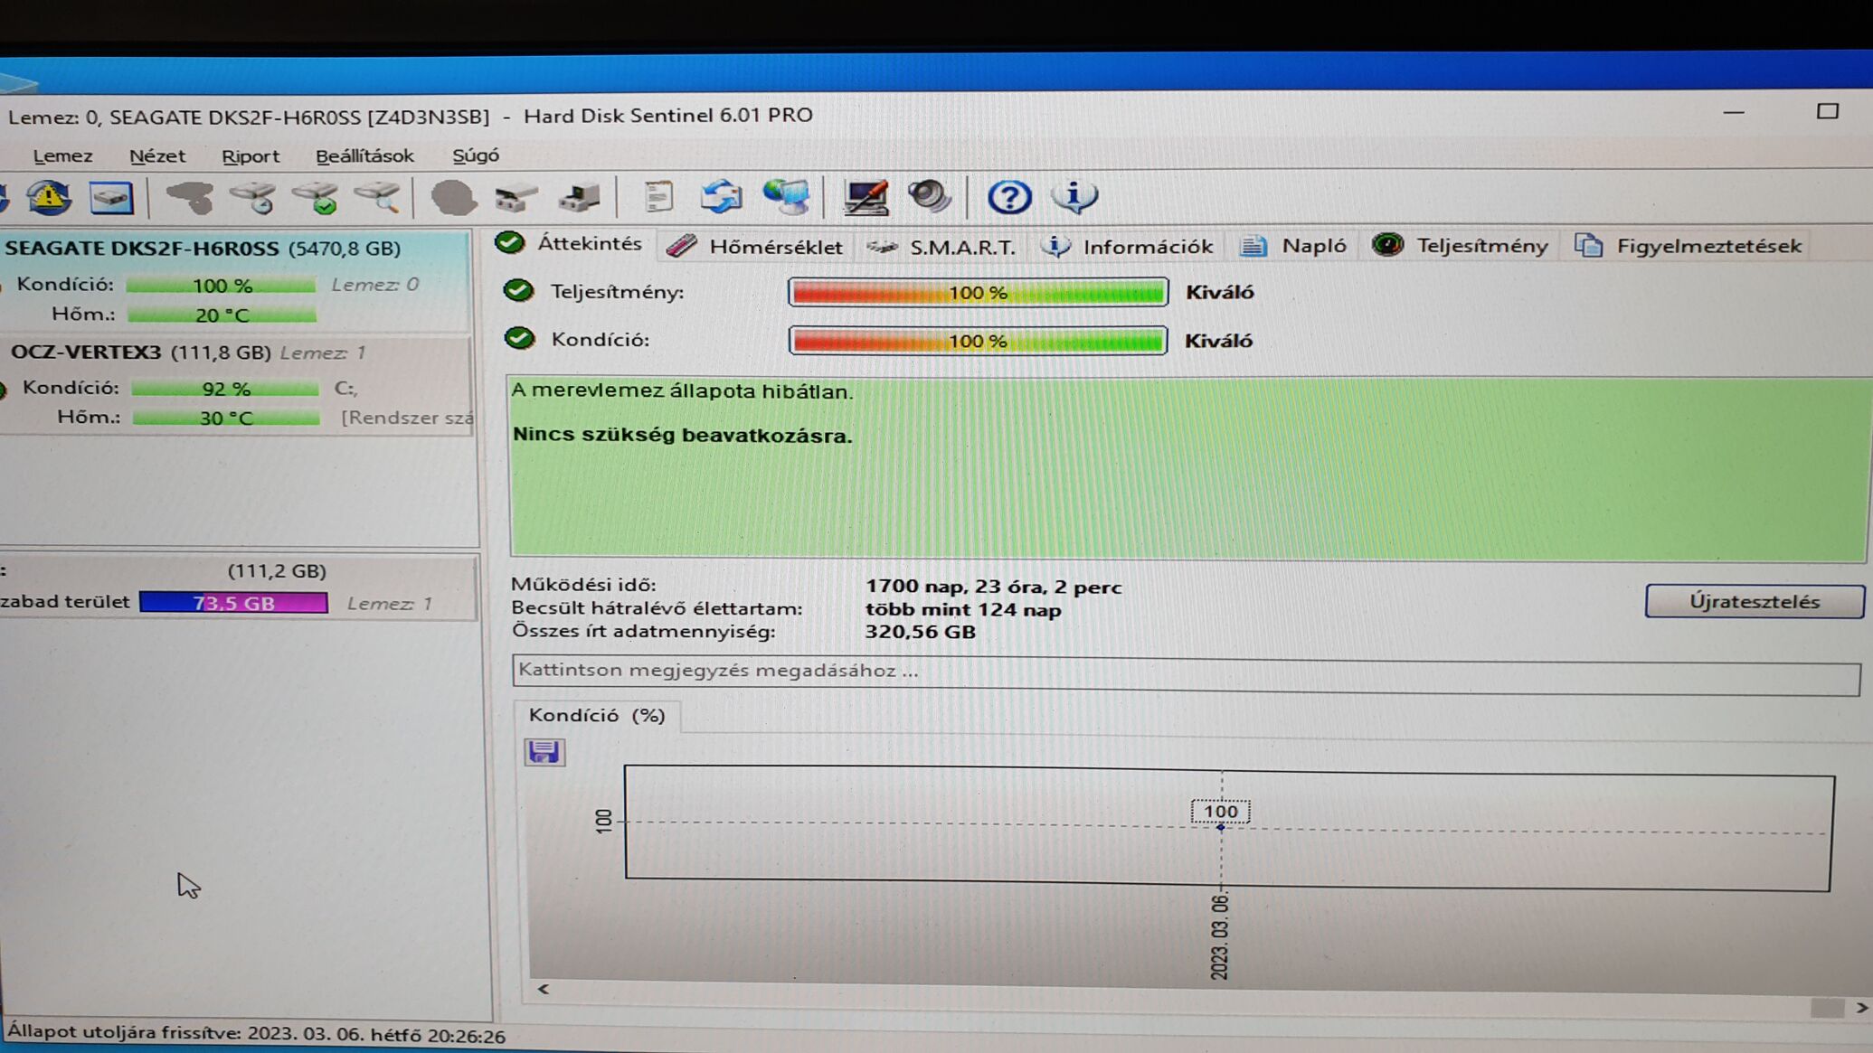The height and width of the screenshot is (1053, 1873).
Task: Open help question mark icon
Action: [x=1008, y=197]
